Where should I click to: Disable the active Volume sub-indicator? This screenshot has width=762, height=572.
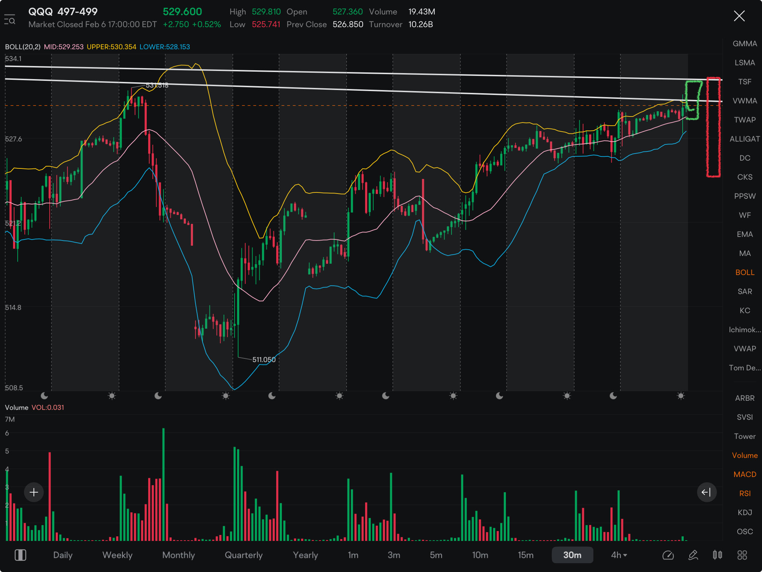pyautogui.click(x=745, y=455)
